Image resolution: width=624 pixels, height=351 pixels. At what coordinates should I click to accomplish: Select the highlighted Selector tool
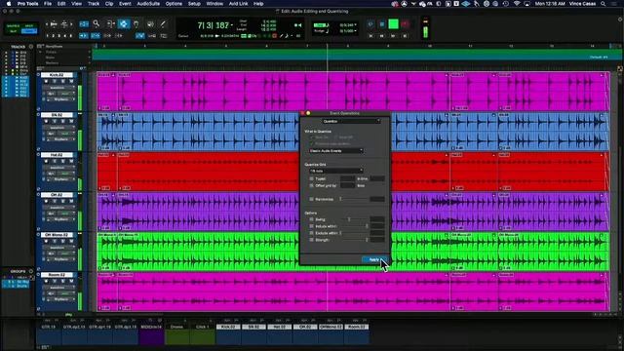(x=124, y=24)
